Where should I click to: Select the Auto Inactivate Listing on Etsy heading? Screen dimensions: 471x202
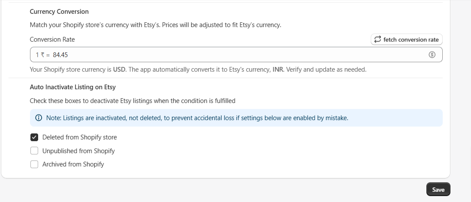(73, 87)
